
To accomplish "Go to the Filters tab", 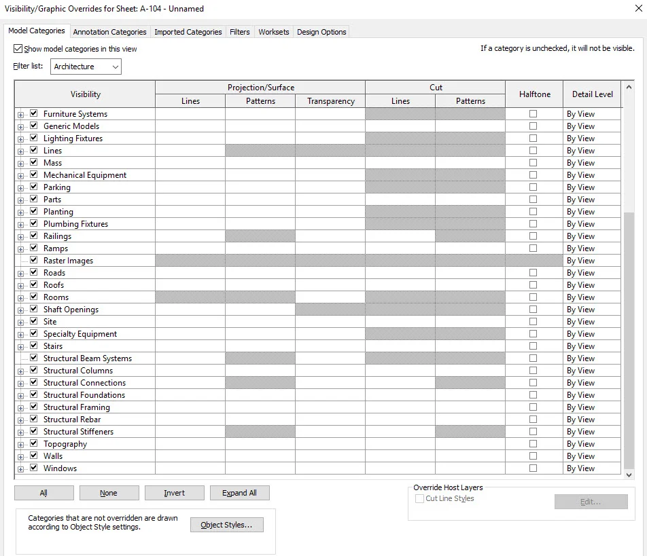I will point(240,32).
